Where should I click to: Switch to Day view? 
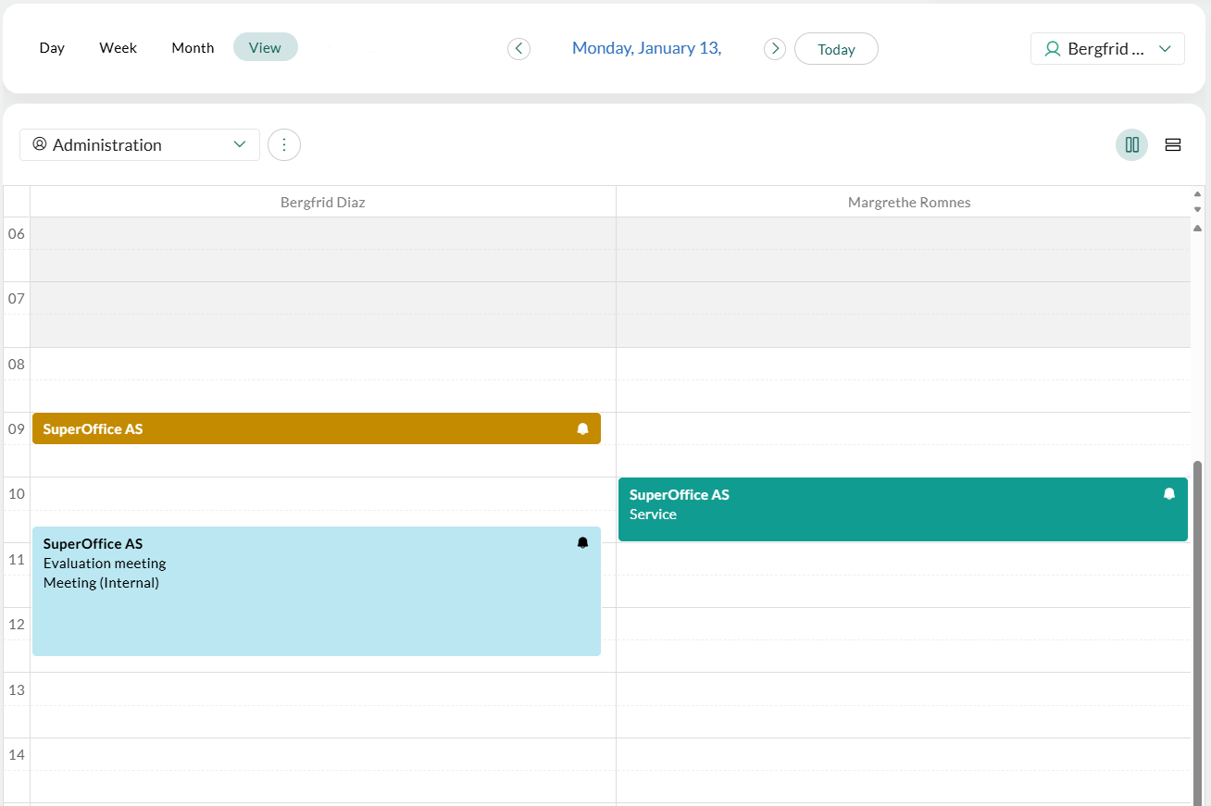tap(52, 48)
